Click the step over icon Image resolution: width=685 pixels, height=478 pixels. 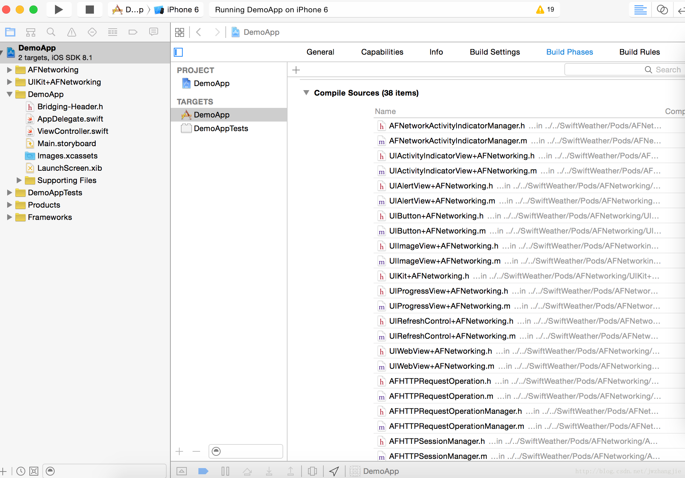click(247, 471)
